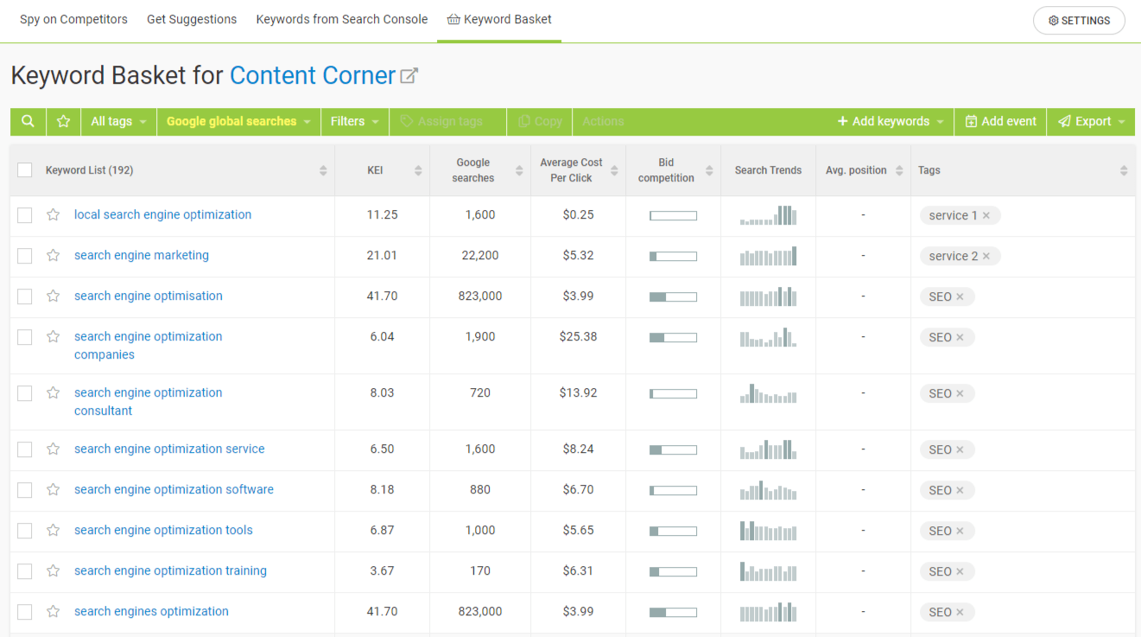This screenshot has height=637, width=1141.
Task: Click the search trends chart for search engine optimisation
Action: pos(768,296)
